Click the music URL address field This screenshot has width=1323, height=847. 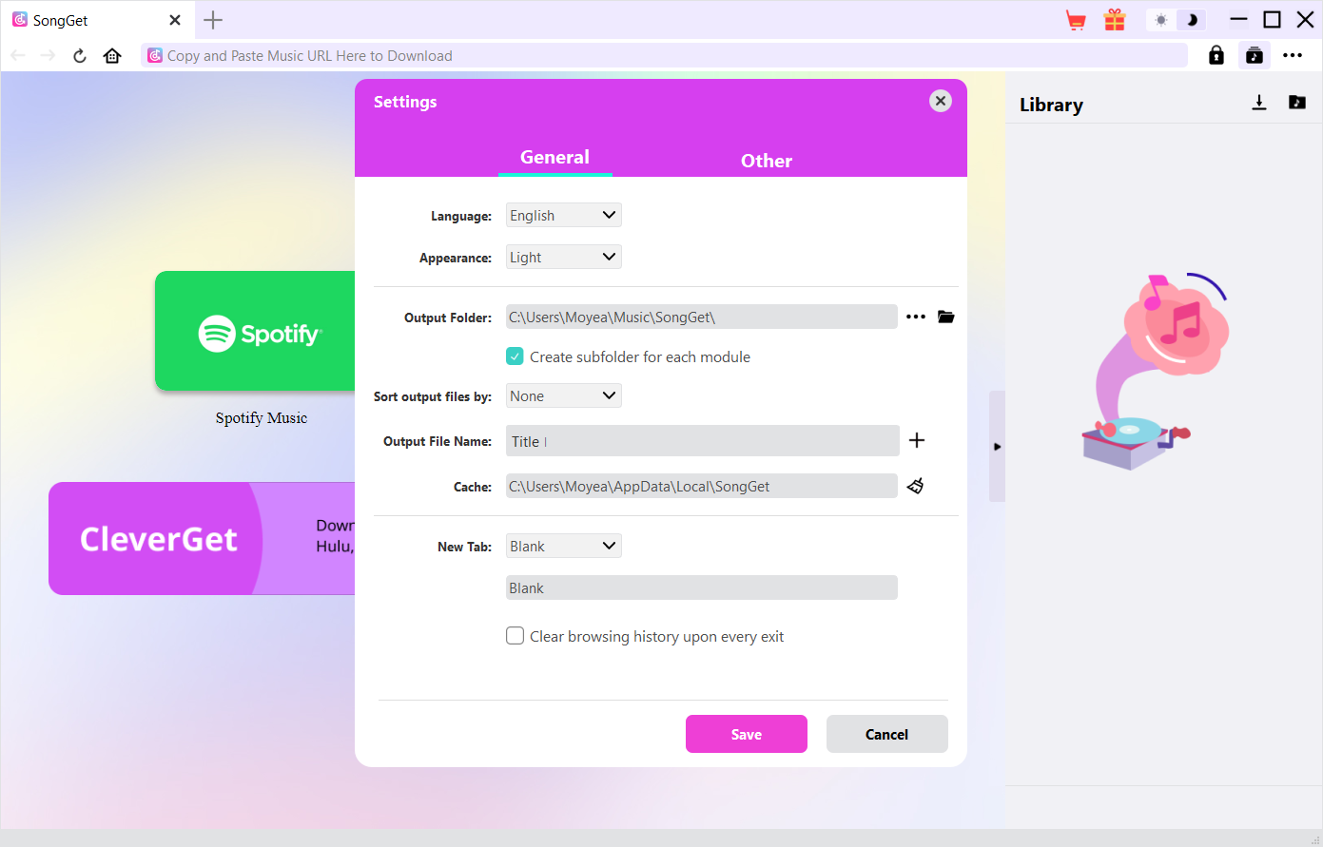click(x=666, y=56)
